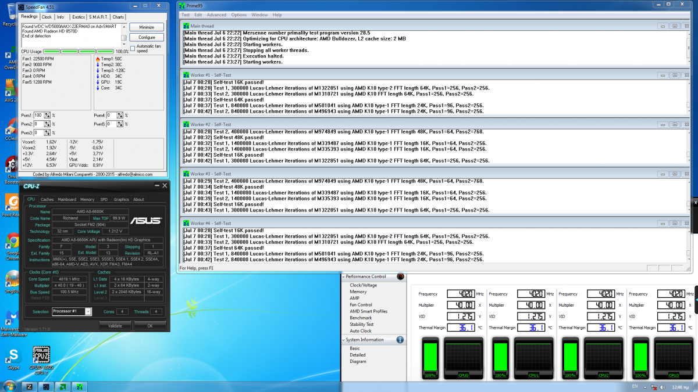This screenshot has height=392, width=698.
Task: Collapse the System Information section
Action: [343, 340]
